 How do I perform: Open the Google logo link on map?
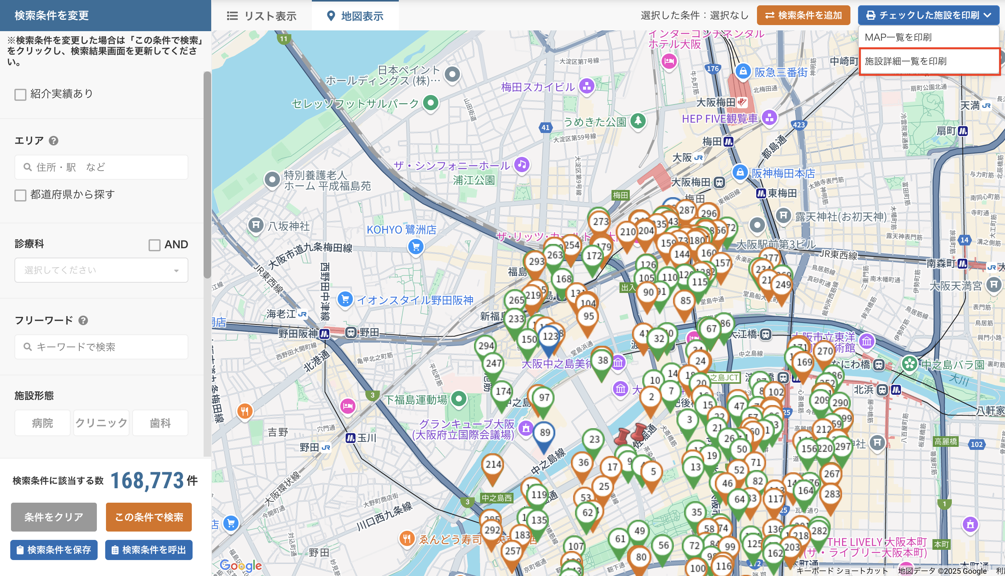(240, 566)
